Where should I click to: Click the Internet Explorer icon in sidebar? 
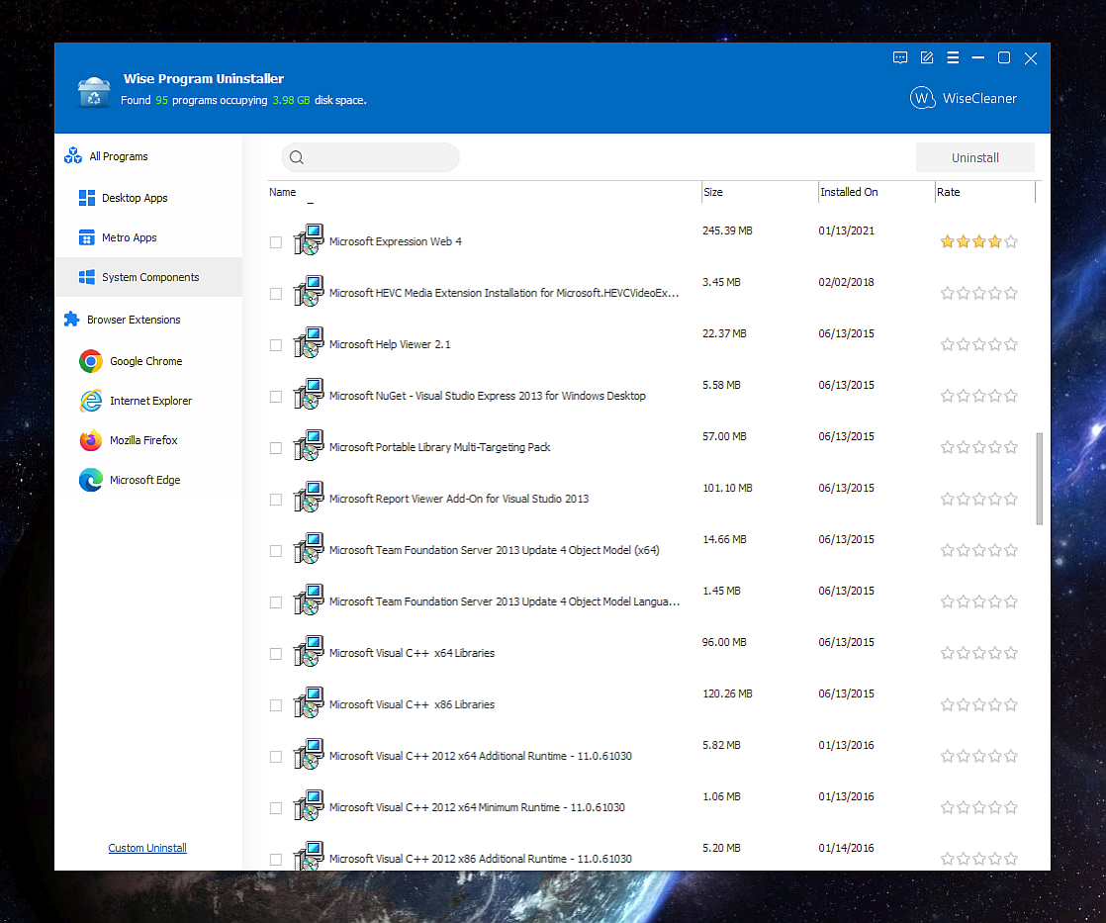point(91,401)
